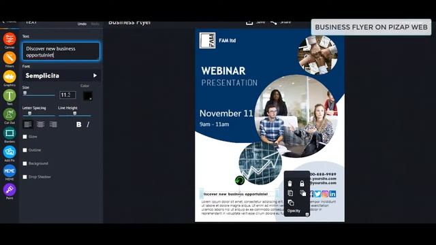Select the PRESENTATION text on flyer
This screenshot has width=436, height=245.
[230, 83]
